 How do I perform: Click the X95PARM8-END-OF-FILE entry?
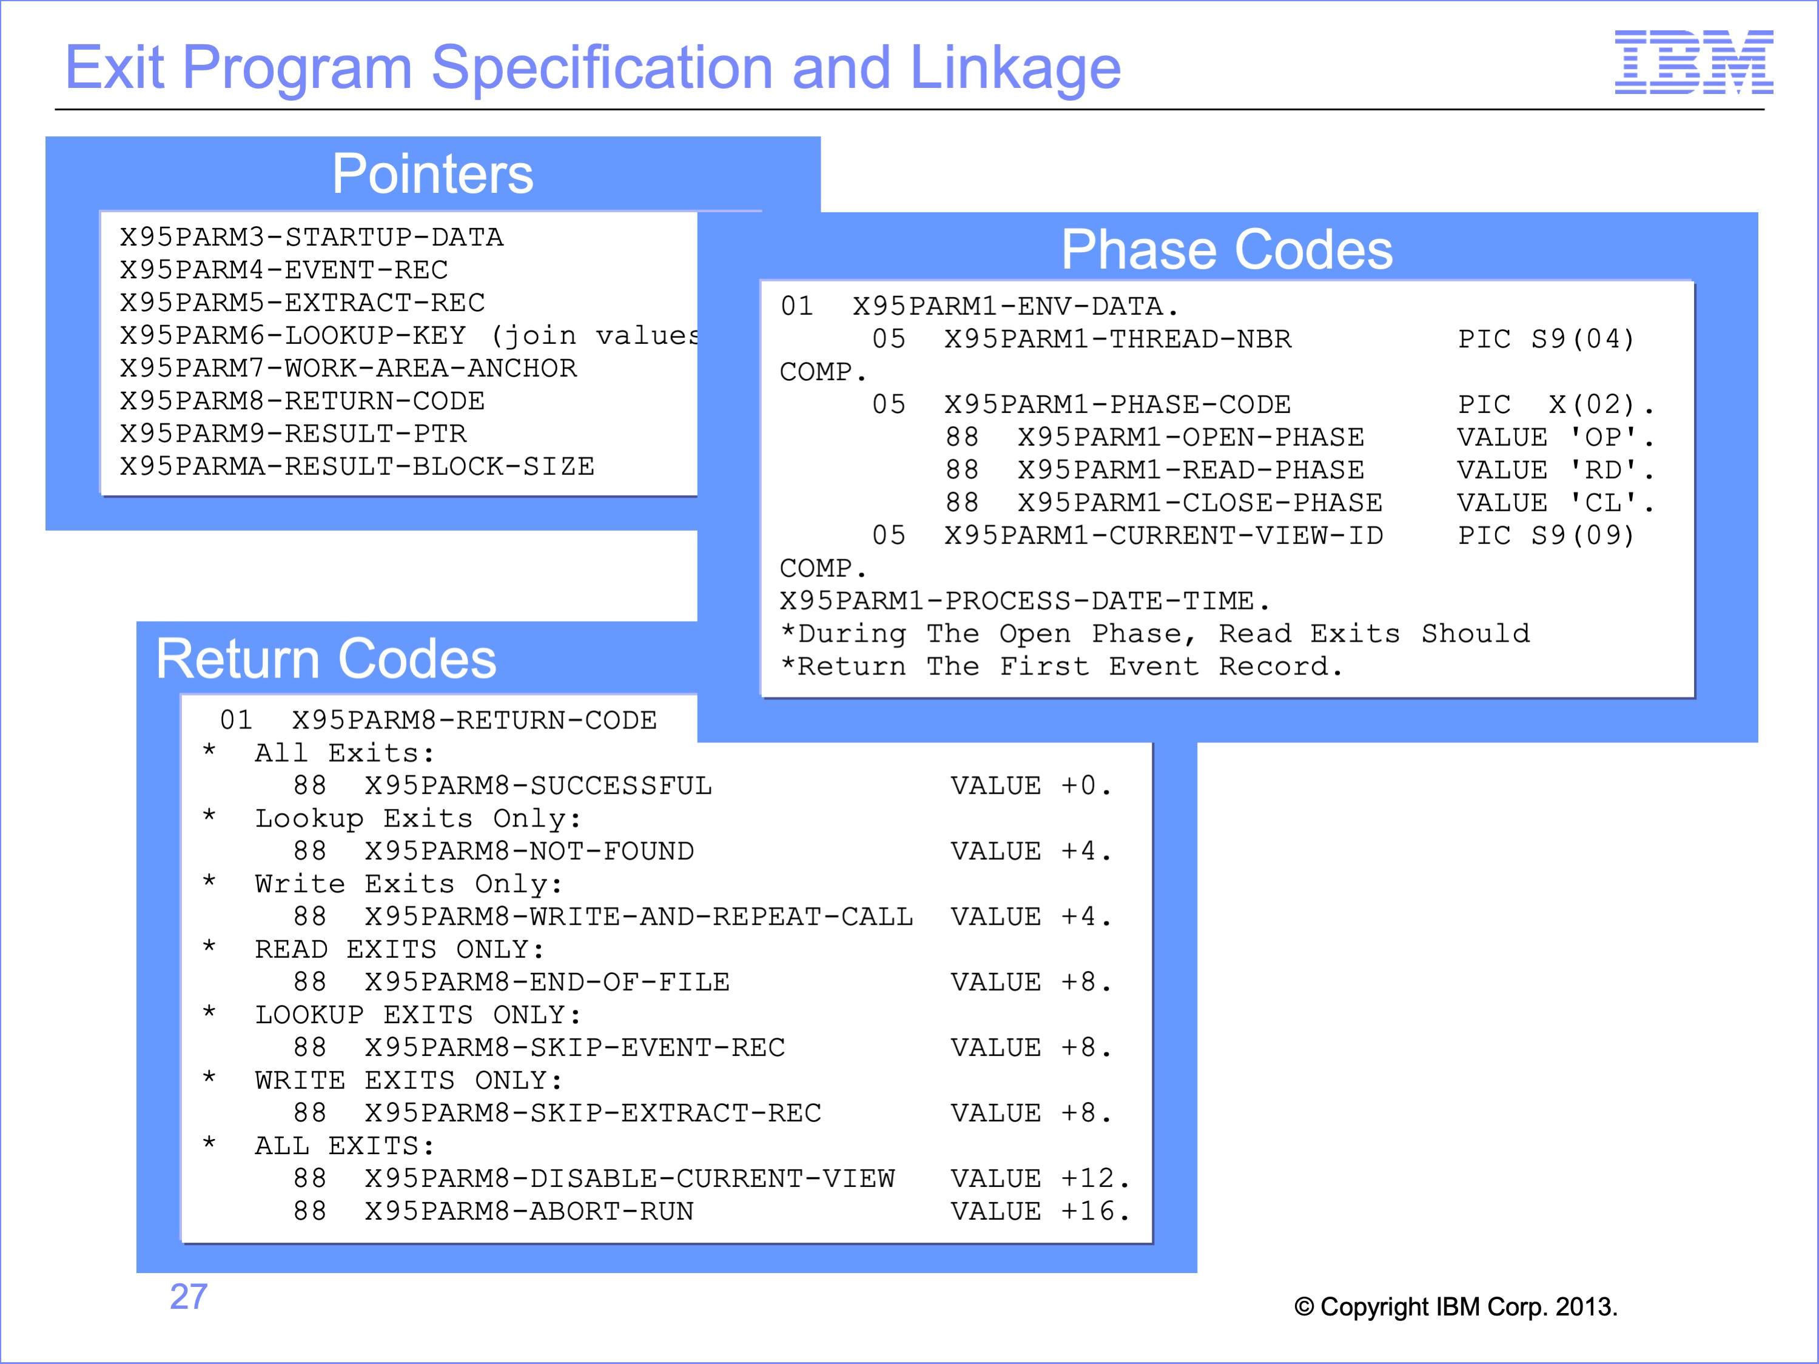click(x=548, y=983)
